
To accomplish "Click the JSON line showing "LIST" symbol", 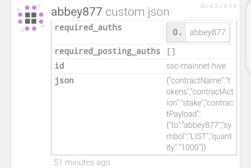I will click(x=199, y=136).
